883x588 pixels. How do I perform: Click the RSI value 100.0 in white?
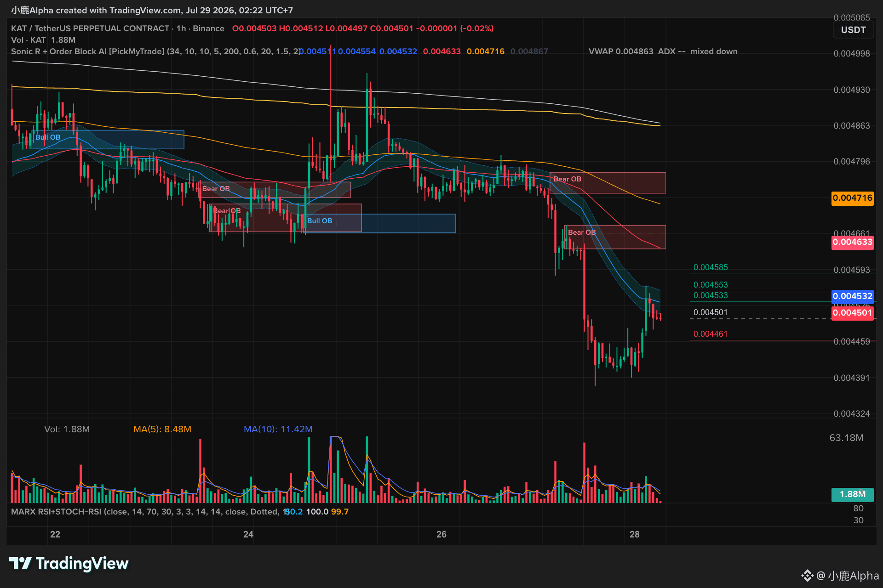pos(317,512)
